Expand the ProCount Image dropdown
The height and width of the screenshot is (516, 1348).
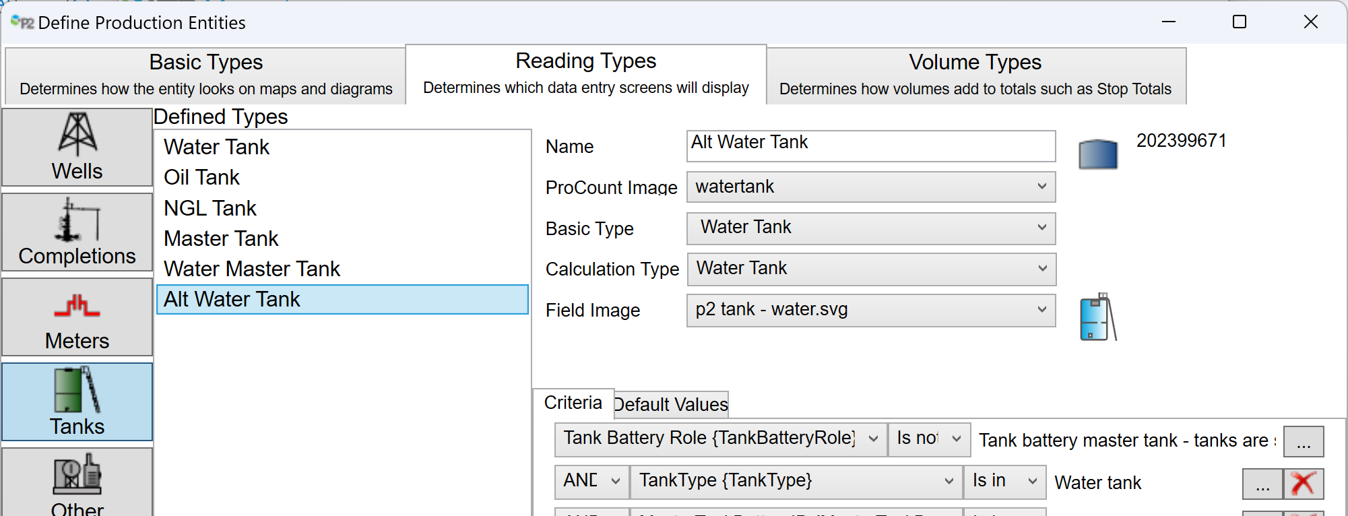tap(1041, 187)
